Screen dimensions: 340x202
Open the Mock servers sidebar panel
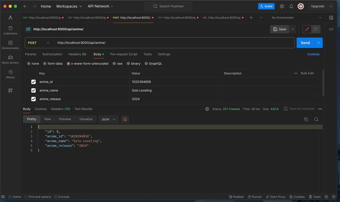(10, 60)
